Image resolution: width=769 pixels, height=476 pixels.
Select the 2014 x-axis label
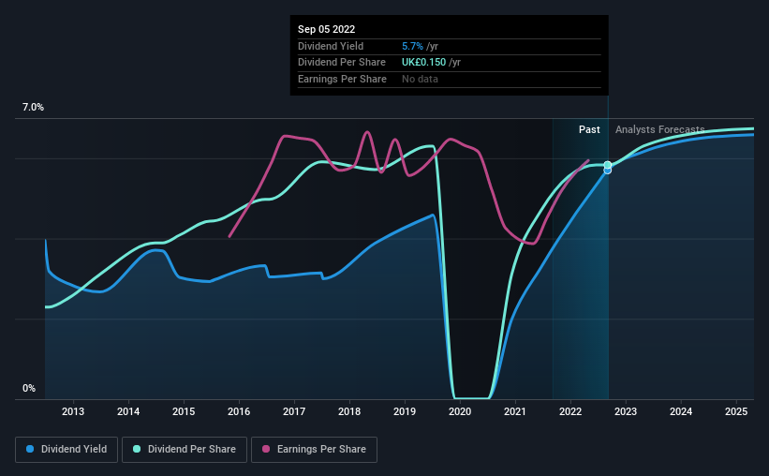[128, 411]
